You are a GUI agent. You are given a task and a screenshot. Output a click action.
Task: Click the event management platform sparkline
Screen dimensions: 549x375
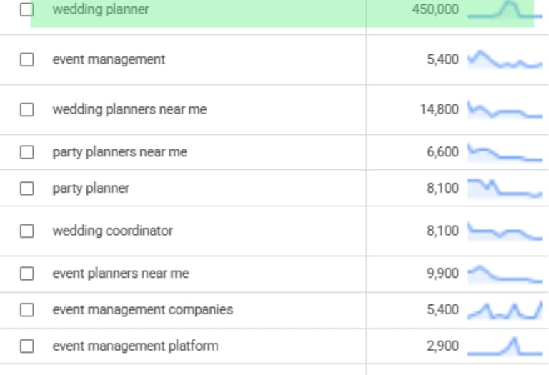tap(504, 347)
